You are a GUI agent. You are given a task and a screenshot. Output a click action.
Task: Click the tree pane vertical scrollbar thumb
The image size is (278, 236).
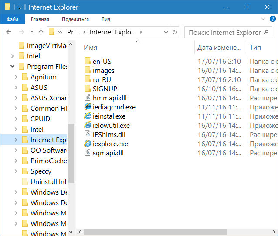point(71,153)
